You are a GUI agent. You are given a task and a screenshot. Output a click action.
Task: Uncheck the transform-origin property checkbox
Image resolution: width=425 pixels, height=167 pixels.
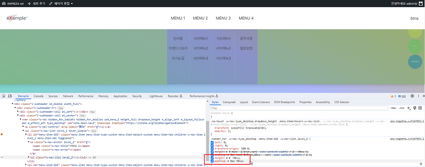click(x=212, y=148)
